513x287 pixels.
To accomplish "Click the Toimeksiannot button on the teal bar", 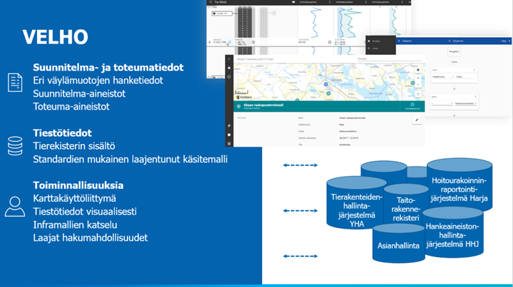I will 413,106.
